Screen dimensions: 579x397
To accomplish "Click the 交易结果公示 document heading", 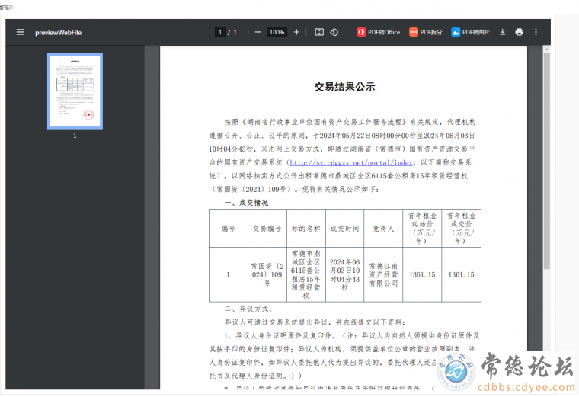I will click(344, 87).
